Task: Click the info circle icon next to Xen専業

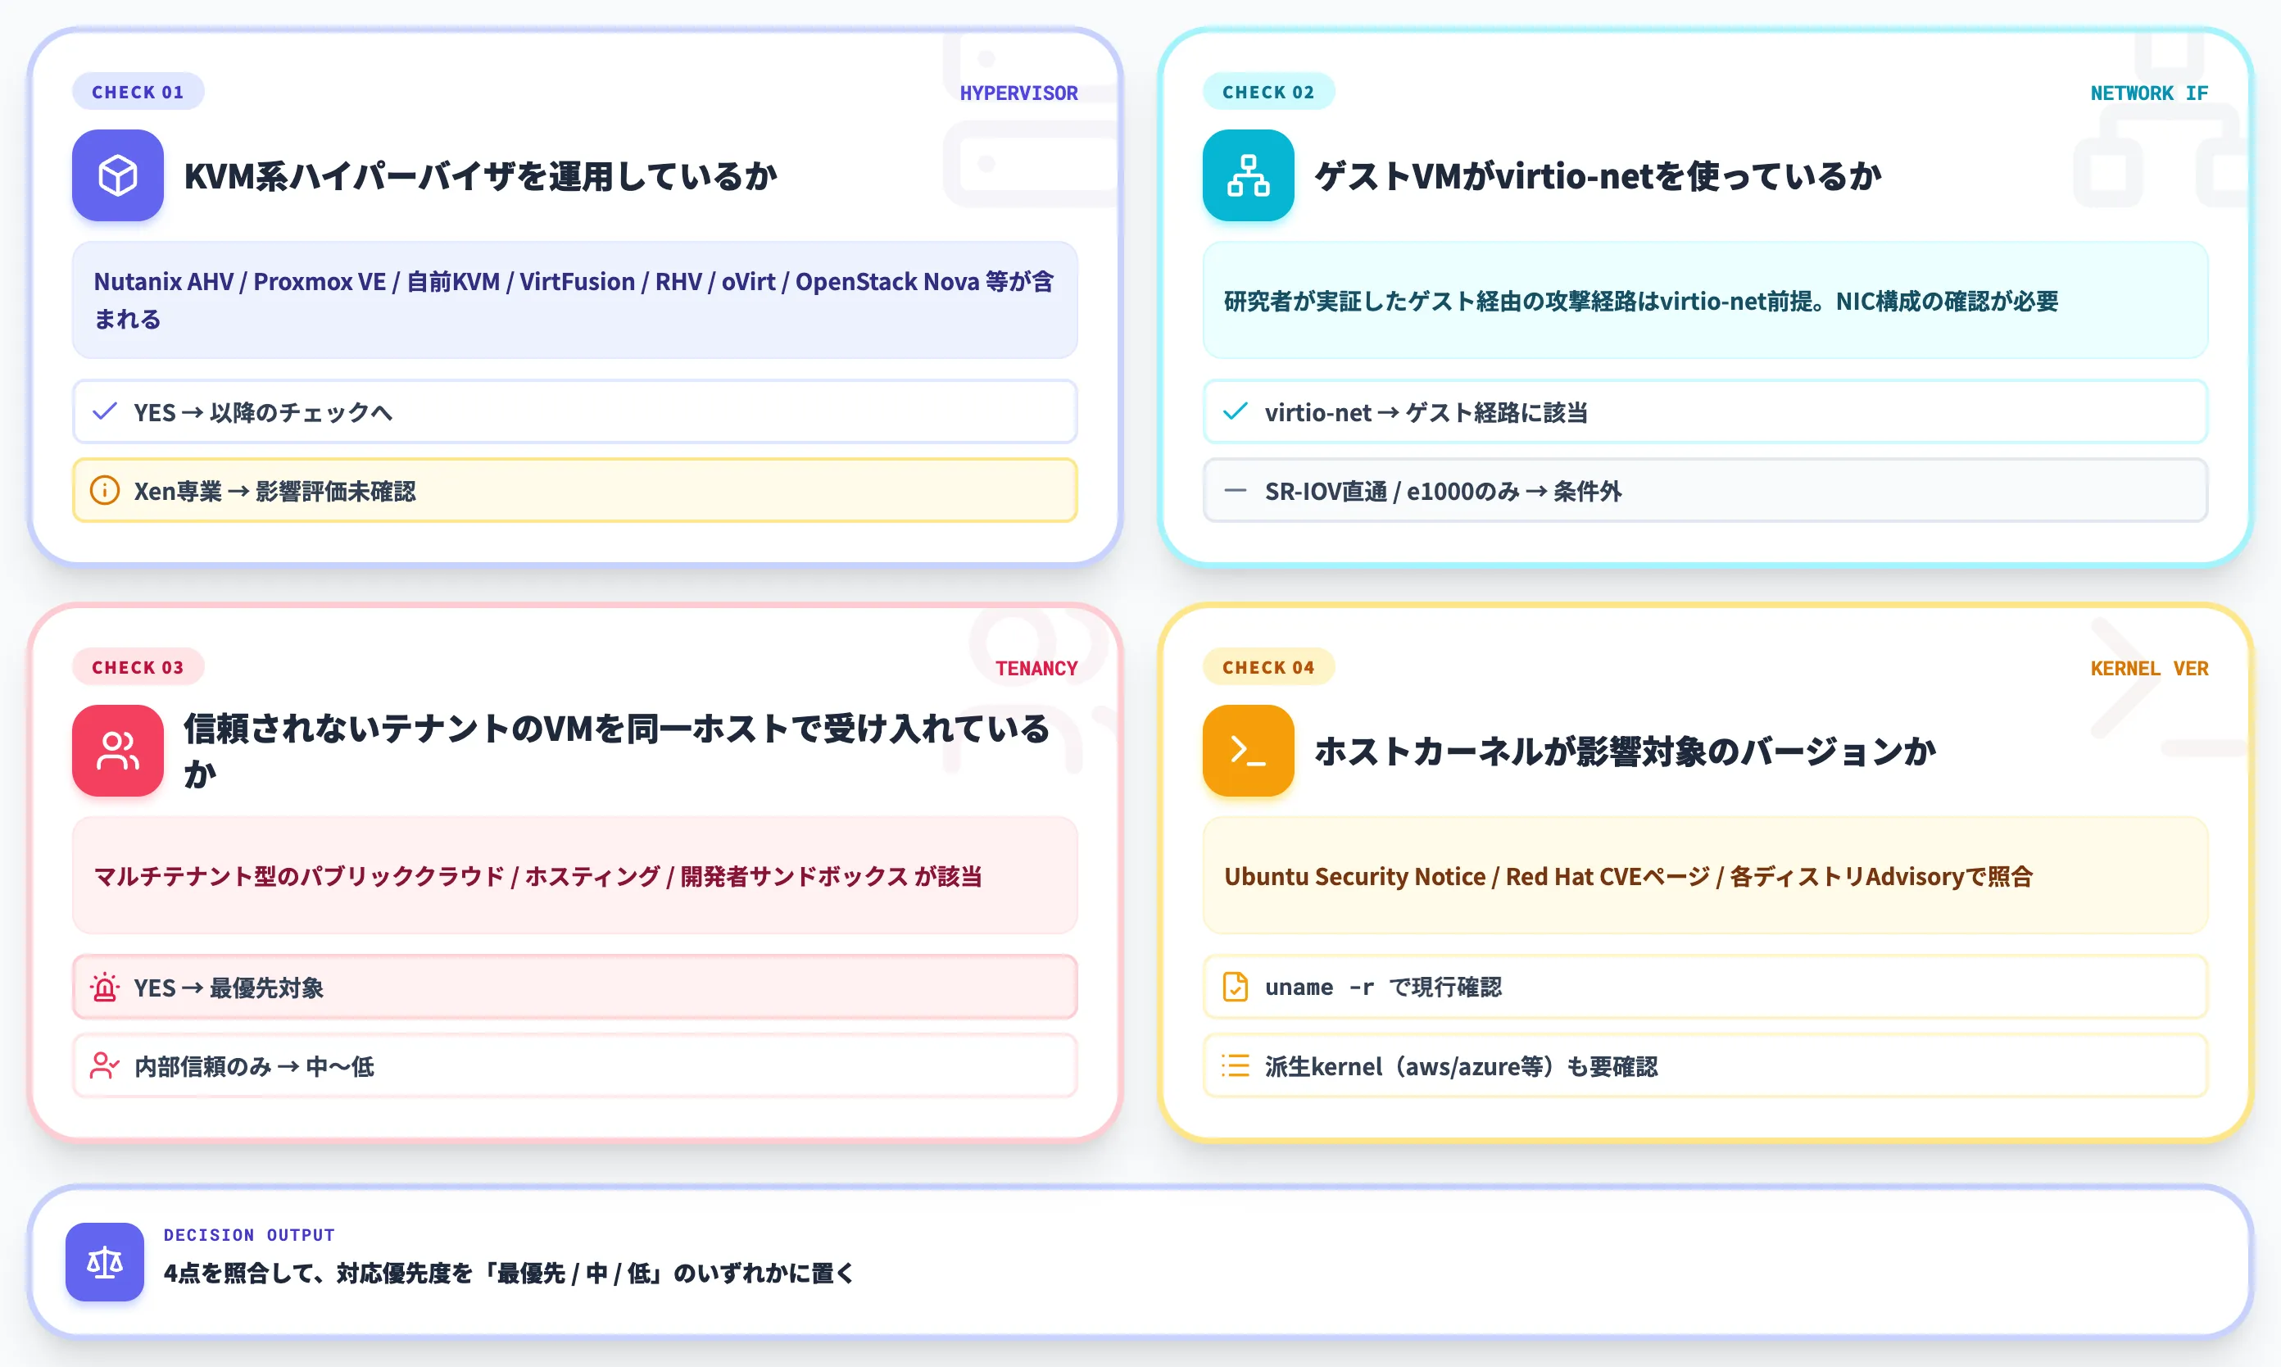Action: pyautogui.click(x=105, y=490)
